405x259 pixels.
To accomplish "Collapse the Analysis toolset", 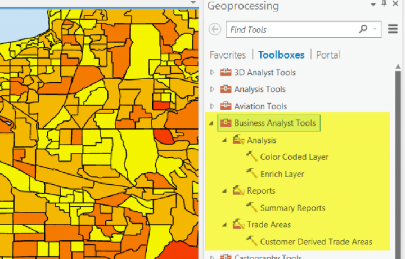I will [224, 140].
